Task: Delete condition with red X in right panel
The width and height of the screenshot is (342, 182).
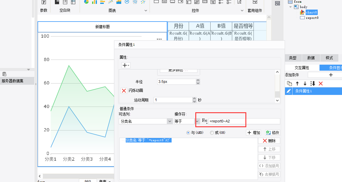Action: pos(321,84)
